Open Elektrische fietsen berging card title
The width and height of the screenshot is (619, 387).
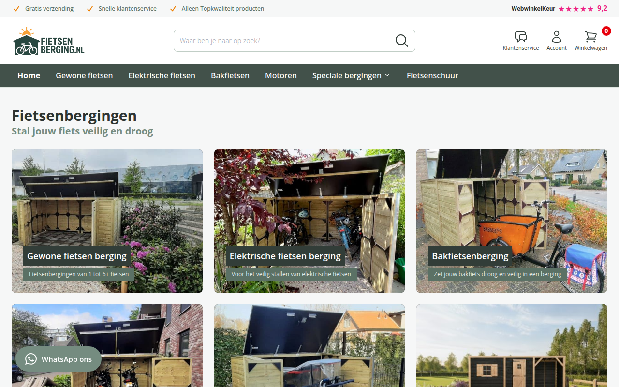285,256
